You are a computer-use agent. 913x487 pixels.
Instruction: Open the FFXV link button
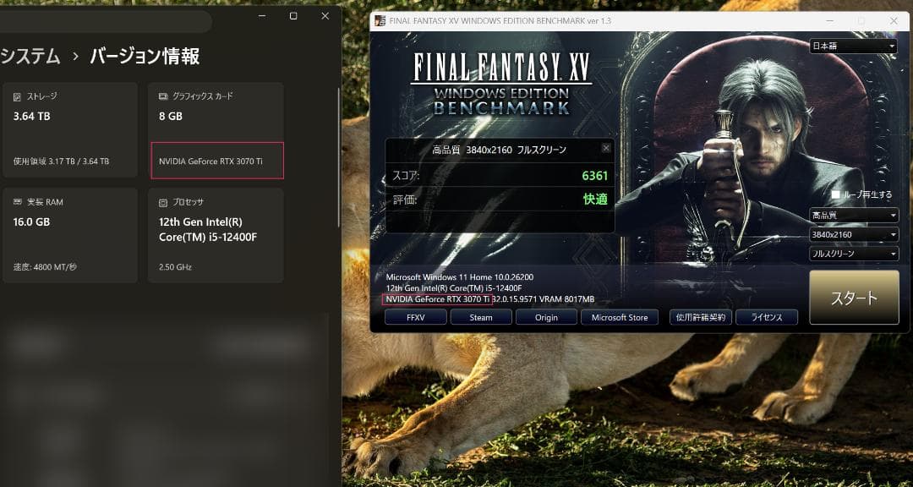point(416,317)
